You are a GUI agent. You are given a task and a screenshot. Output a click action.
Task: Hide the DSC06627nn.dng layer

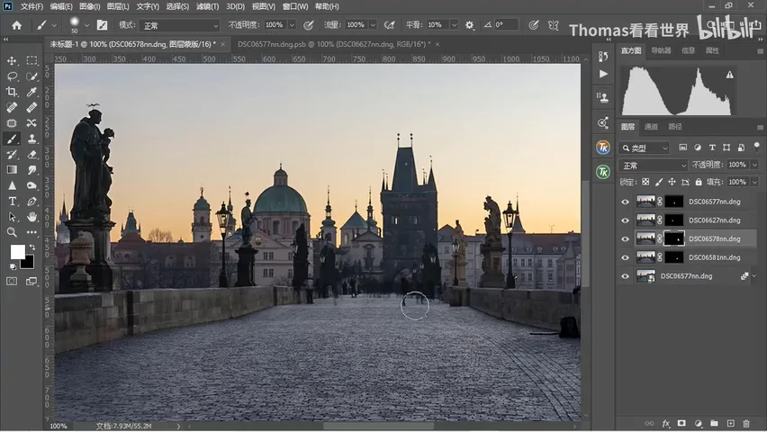coord(625,220)
